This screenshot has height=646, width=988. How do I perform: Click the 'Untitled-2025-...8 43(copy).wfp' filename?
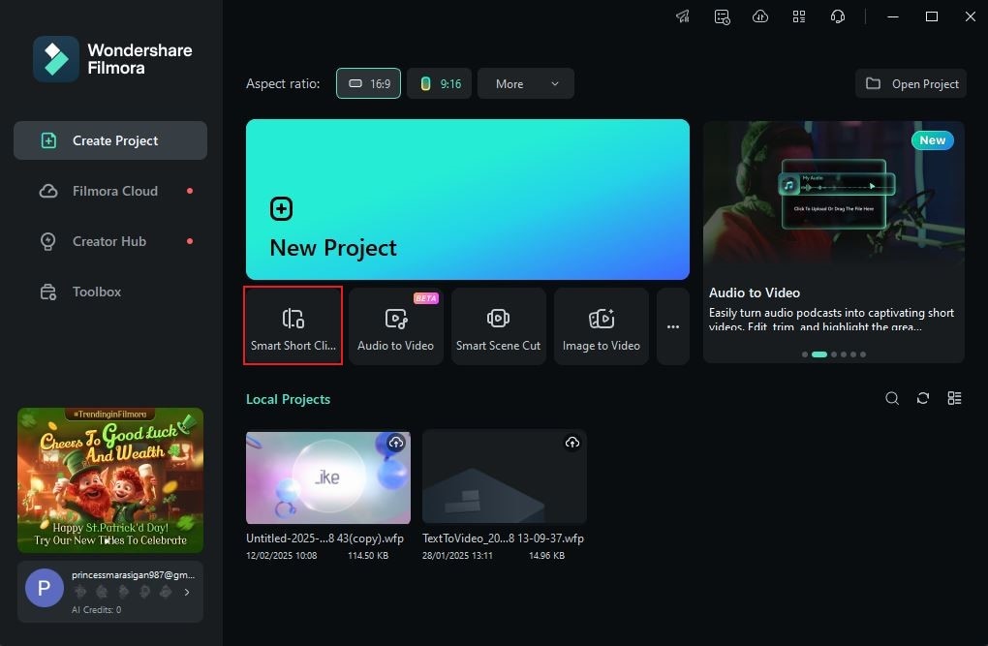[324, 538]
